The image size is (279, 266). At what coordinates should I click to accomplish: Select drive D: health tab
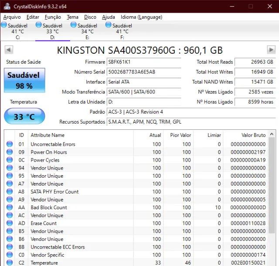click(52, 31)
